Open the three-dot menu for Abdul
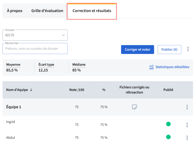Image resolution: width=196 pixels, height=144 pixels. [187, 138]
